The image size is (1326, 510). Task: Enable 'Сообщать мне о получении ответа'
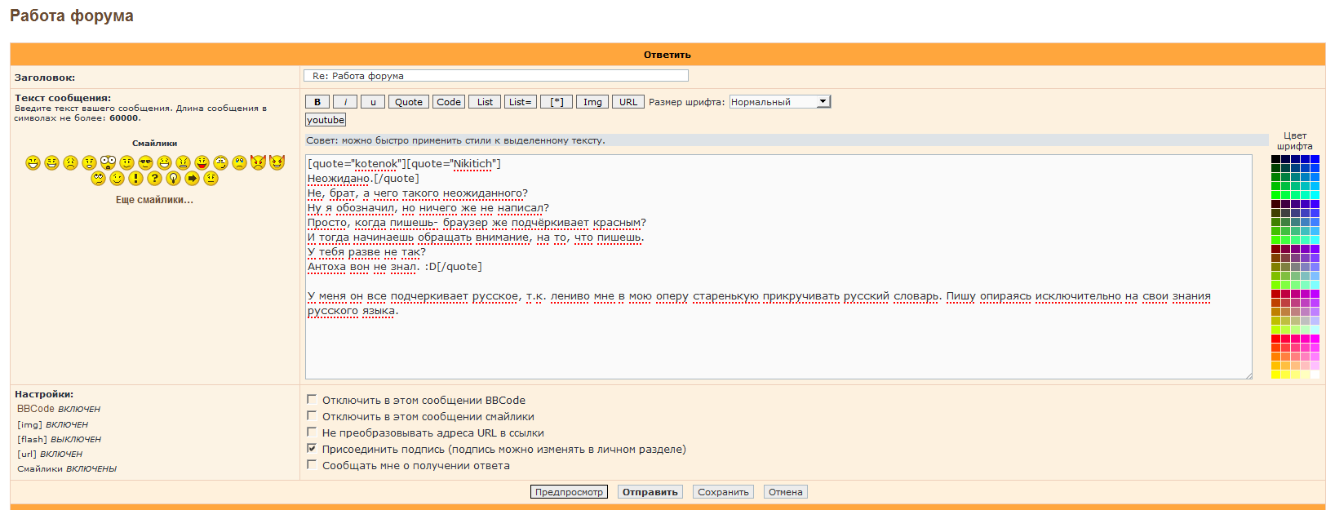312,465
